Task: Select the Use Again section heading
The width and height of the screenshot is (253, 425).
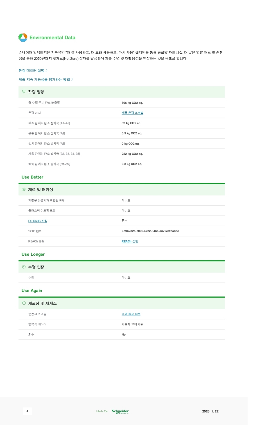Action: [x=32, y=291]
